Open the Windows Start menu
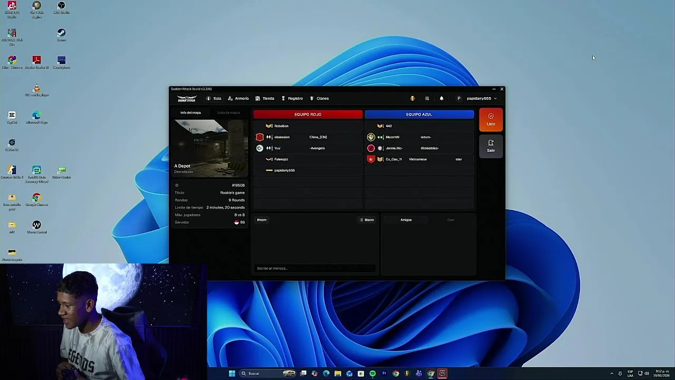 pyautogui.click(x=232, y=374)
